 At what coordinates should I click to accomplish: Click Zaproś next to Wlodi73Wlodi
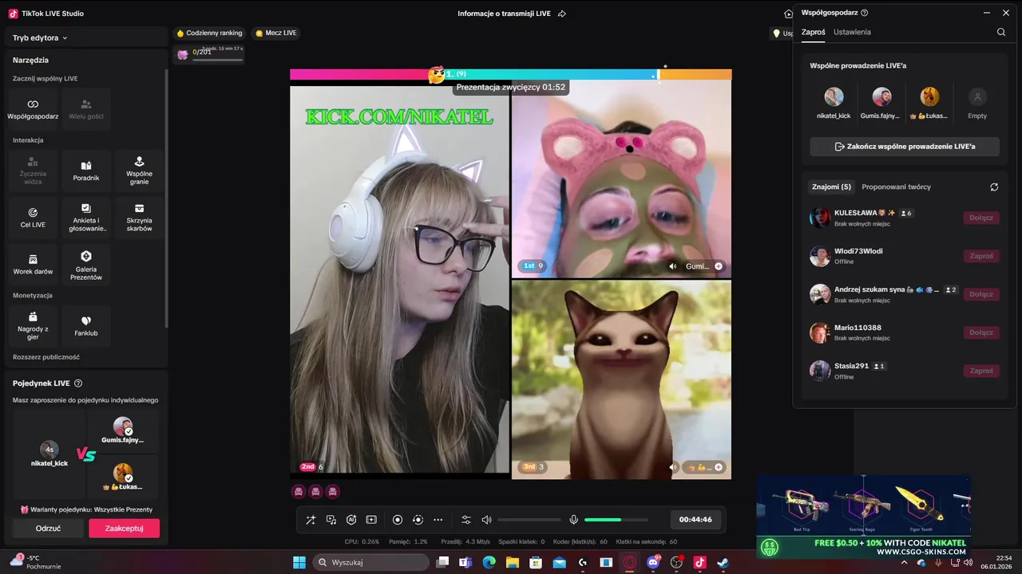point(981,256)
